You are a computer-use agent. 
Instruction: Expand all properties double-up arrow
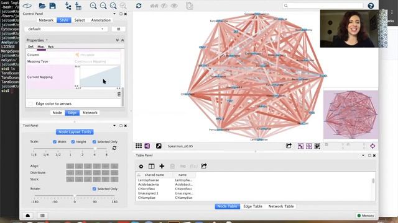tap(123, 40)
